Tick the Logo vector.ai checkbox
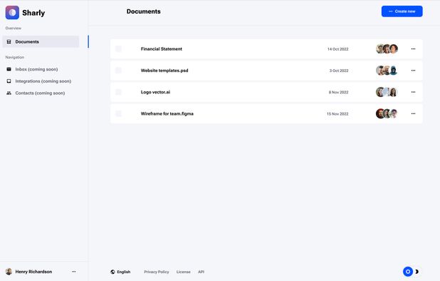The height and width of the screenshot is (281, 440). coord(118,92)
